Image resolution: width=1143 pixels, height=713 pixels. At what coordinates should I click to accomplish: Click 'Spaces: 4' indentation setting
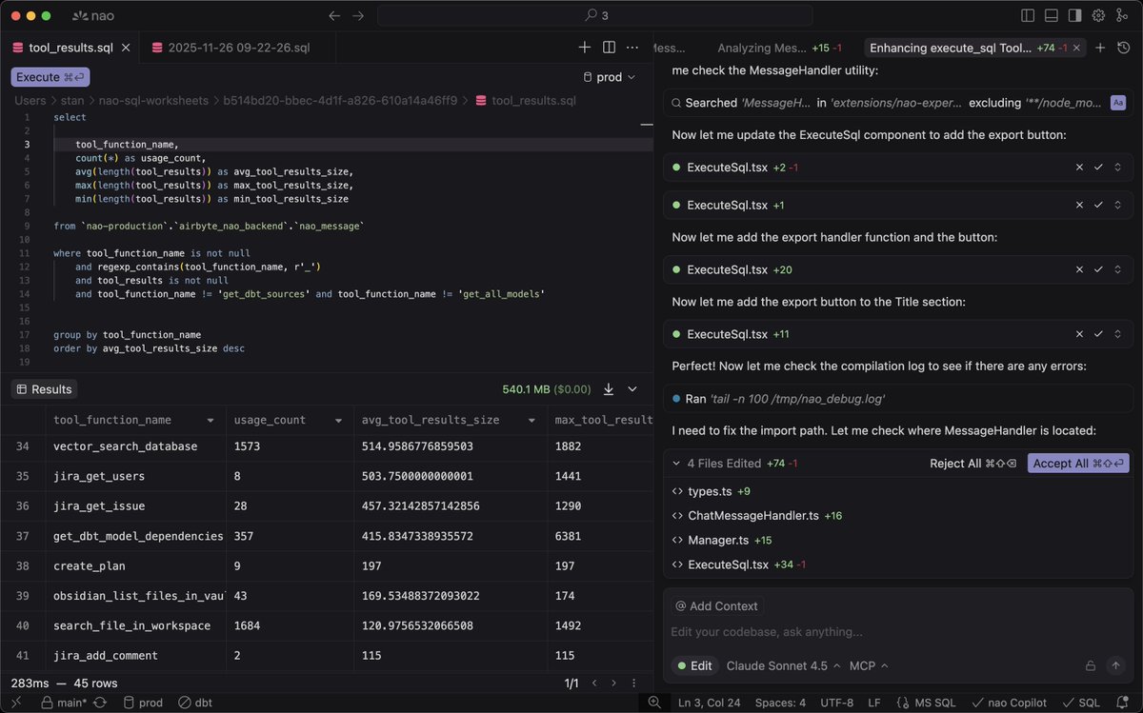point(779,703)
